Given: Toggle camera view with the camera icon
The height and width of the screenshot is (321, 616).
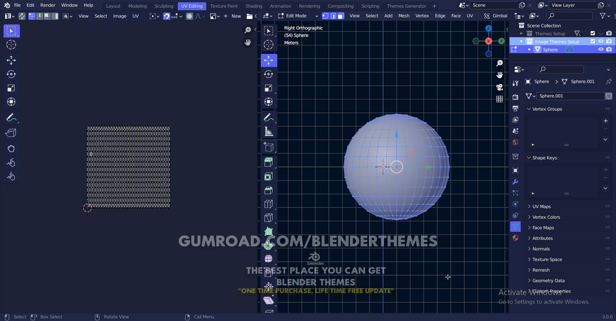Looking at the screenshot, I should tap(500, 87).
